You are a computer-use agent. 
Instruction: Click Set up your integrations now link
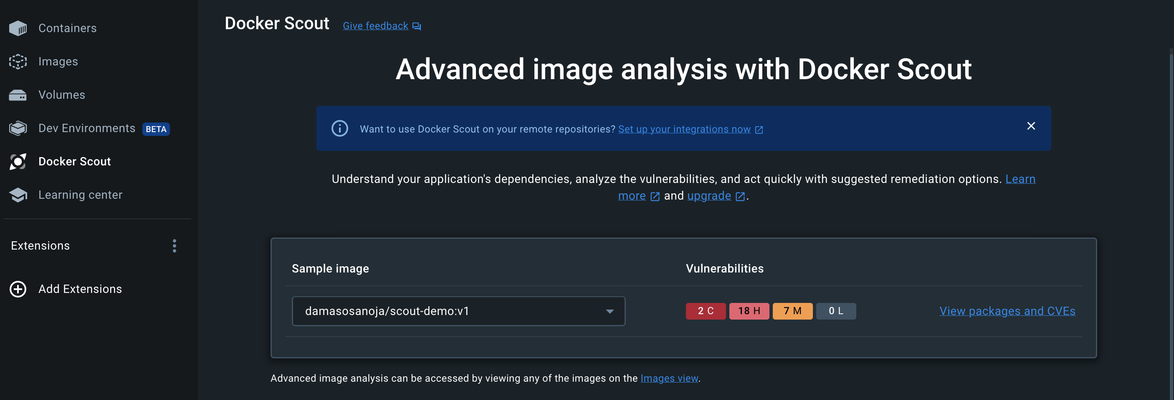tap(684, 129)
